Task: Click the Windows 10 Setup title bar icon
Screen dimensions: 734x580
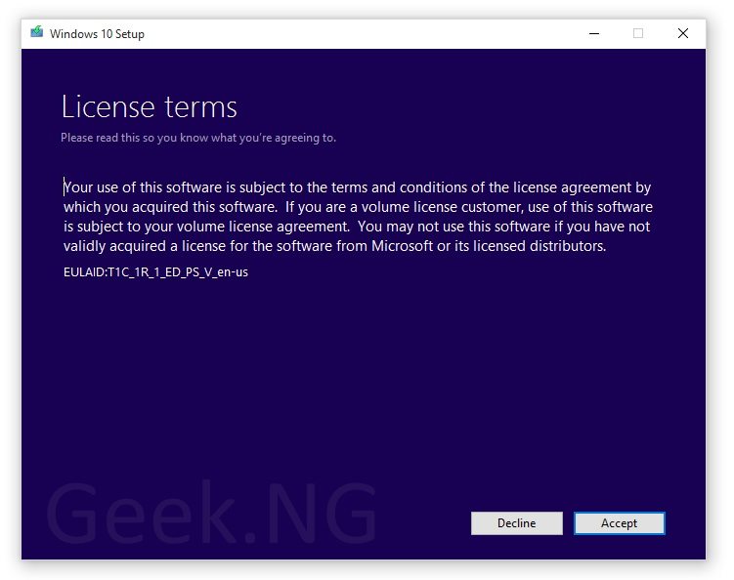Action: pos(36,33)
